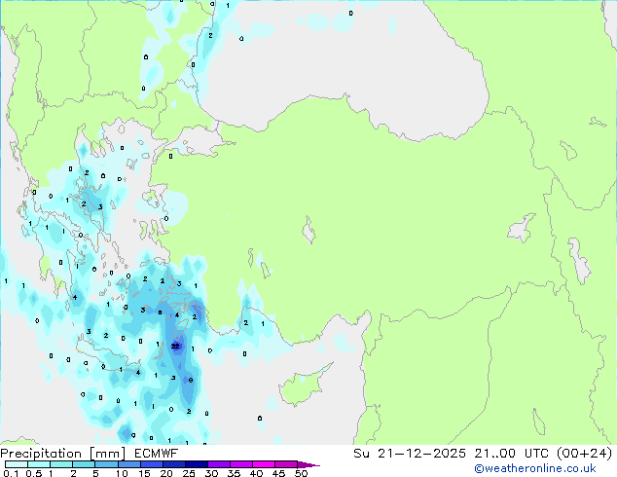Image resolution: width=617 pixels, height=477 pixels.
Task: Click the '50' legend label
Action: [x=302, y=473]
